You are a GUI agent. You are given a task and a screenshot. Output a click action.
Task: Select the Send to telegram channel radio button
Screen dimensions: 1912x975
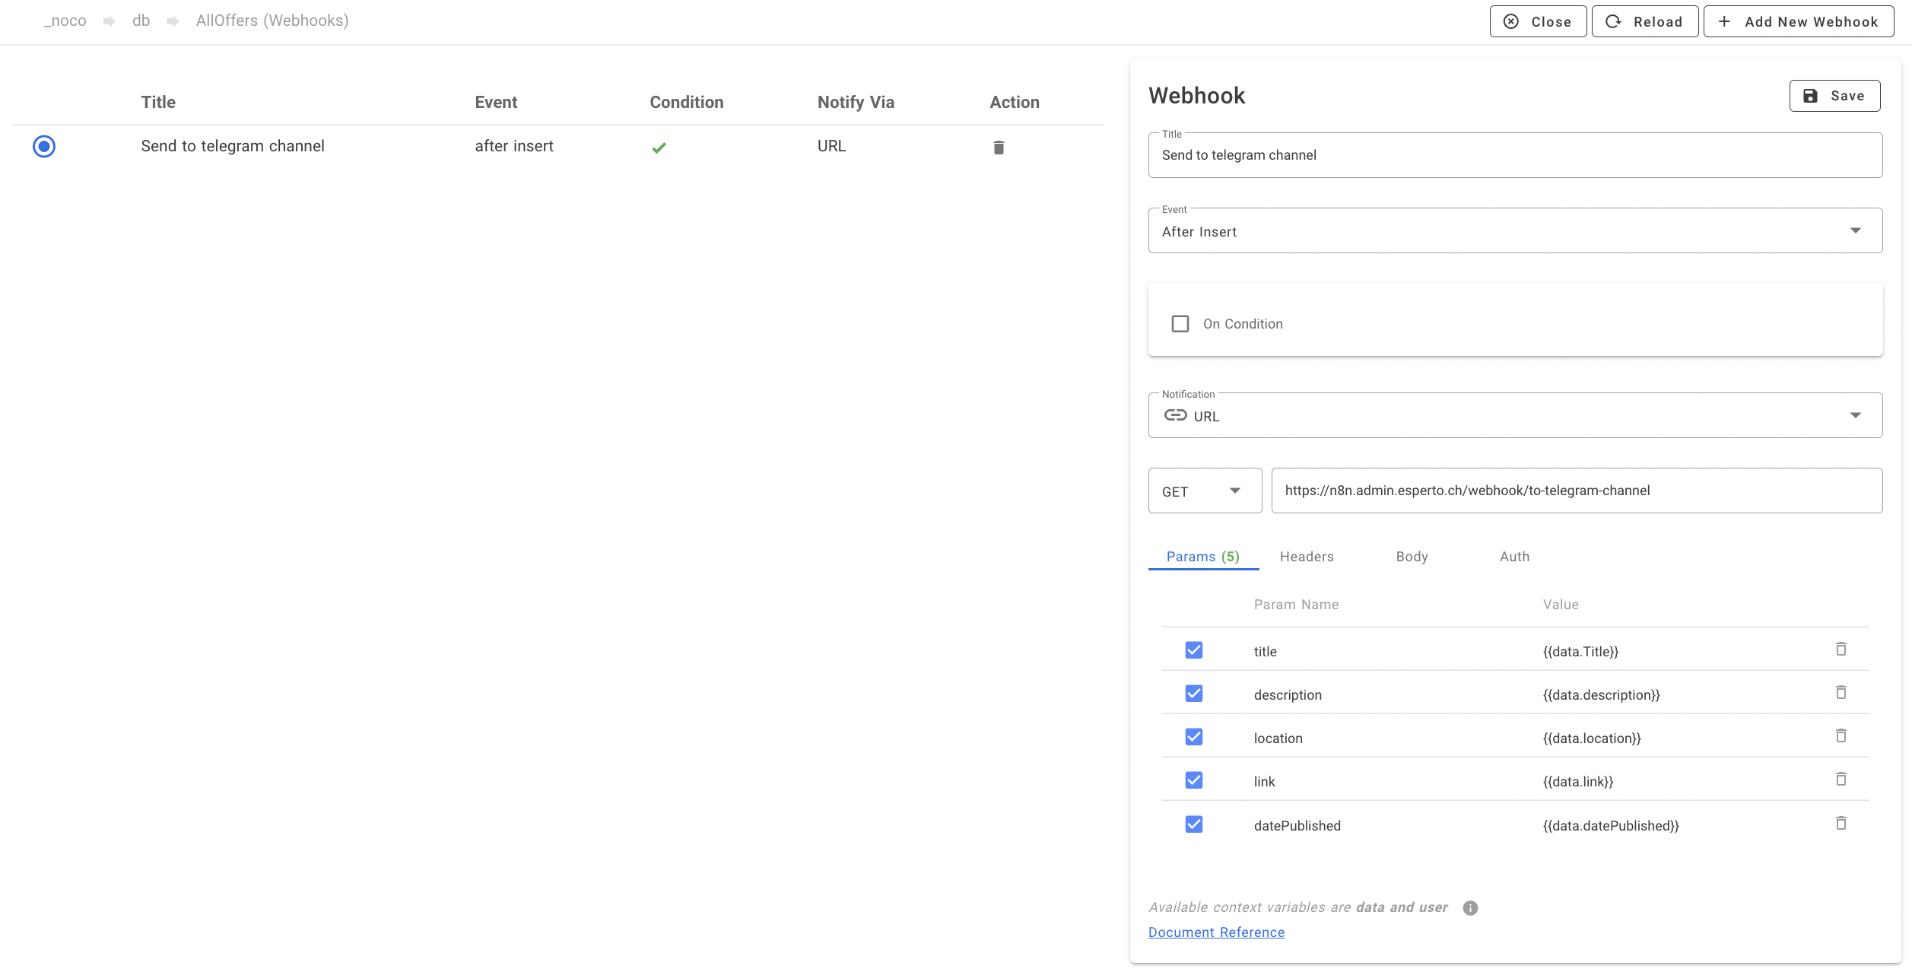[44, 146]
